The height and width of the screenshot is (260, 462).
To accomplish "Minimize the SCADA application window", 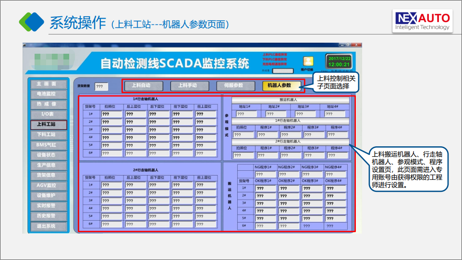I will tap(342, 45).
